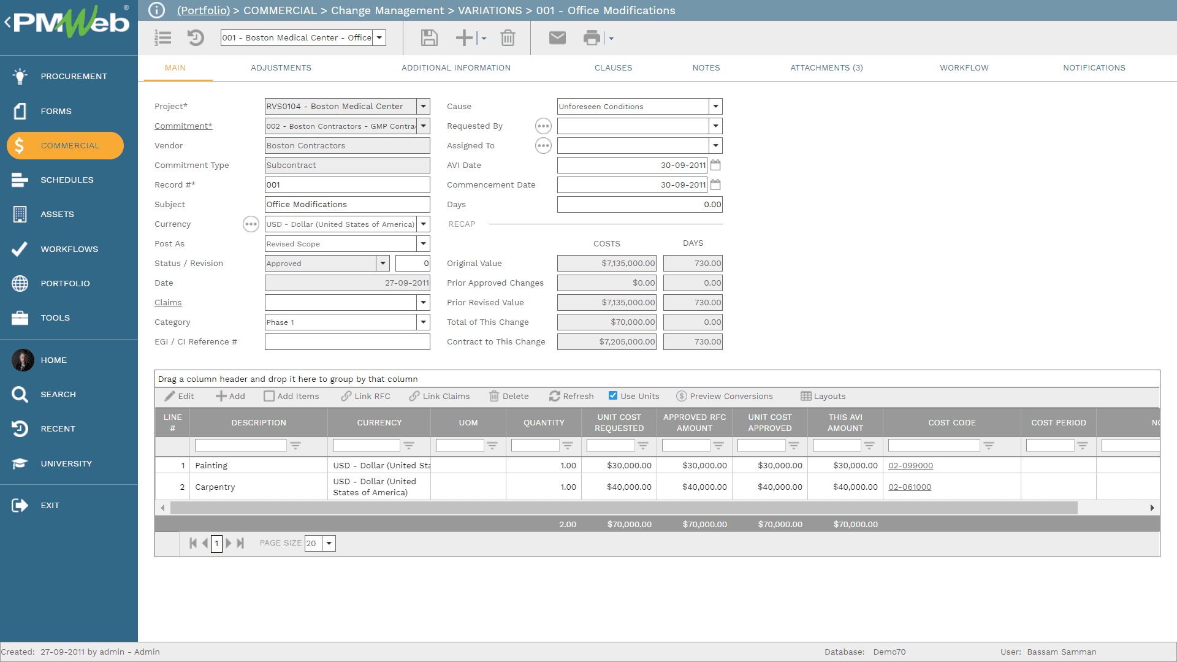The image size is (1177, 662).
Task: Click Link Claims in grid toolbar
Action: pos(440,396)
